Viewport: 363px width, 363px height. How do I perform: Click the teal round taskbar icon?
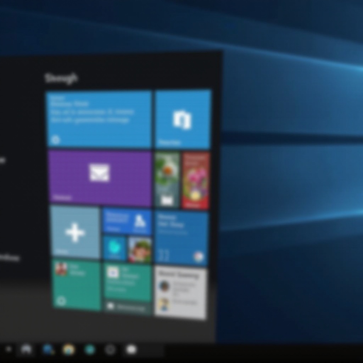coord(90,350)
